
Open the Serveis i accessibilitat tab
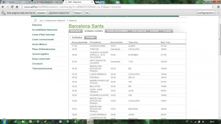point(117,31)
